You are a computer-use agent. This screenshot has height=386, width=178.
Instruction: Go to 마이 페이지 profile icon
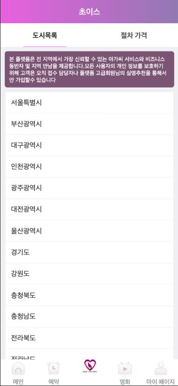160,368
